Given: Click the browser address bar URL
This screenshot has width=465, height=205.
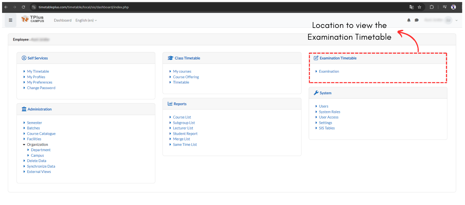Looking at the screenshot, I should [83, 7].
